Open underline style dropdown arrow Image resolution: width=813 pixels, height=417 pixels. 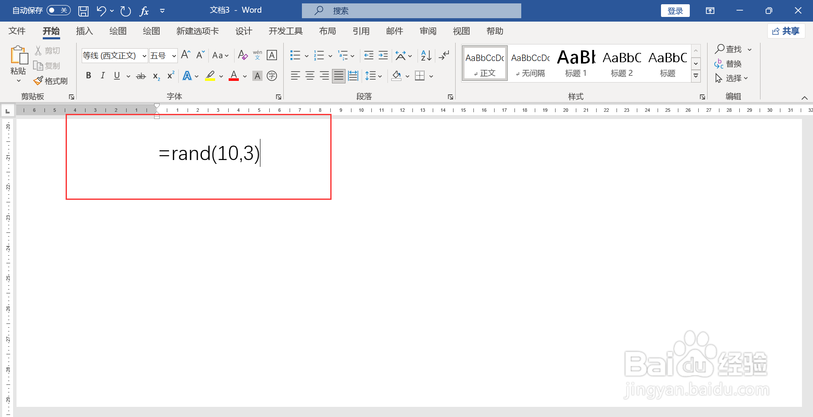pos(128,76)
